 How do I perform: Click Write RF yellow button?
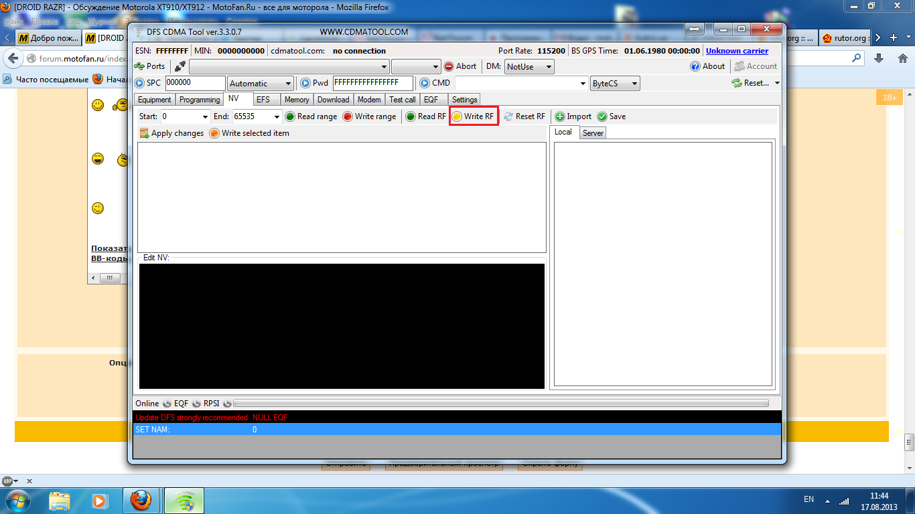[x=474, y=116]
